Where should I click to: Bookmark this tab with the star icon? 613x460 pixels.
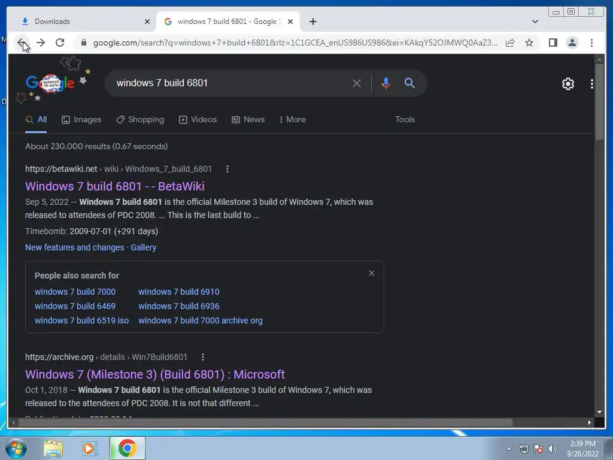tap(529, 43)
